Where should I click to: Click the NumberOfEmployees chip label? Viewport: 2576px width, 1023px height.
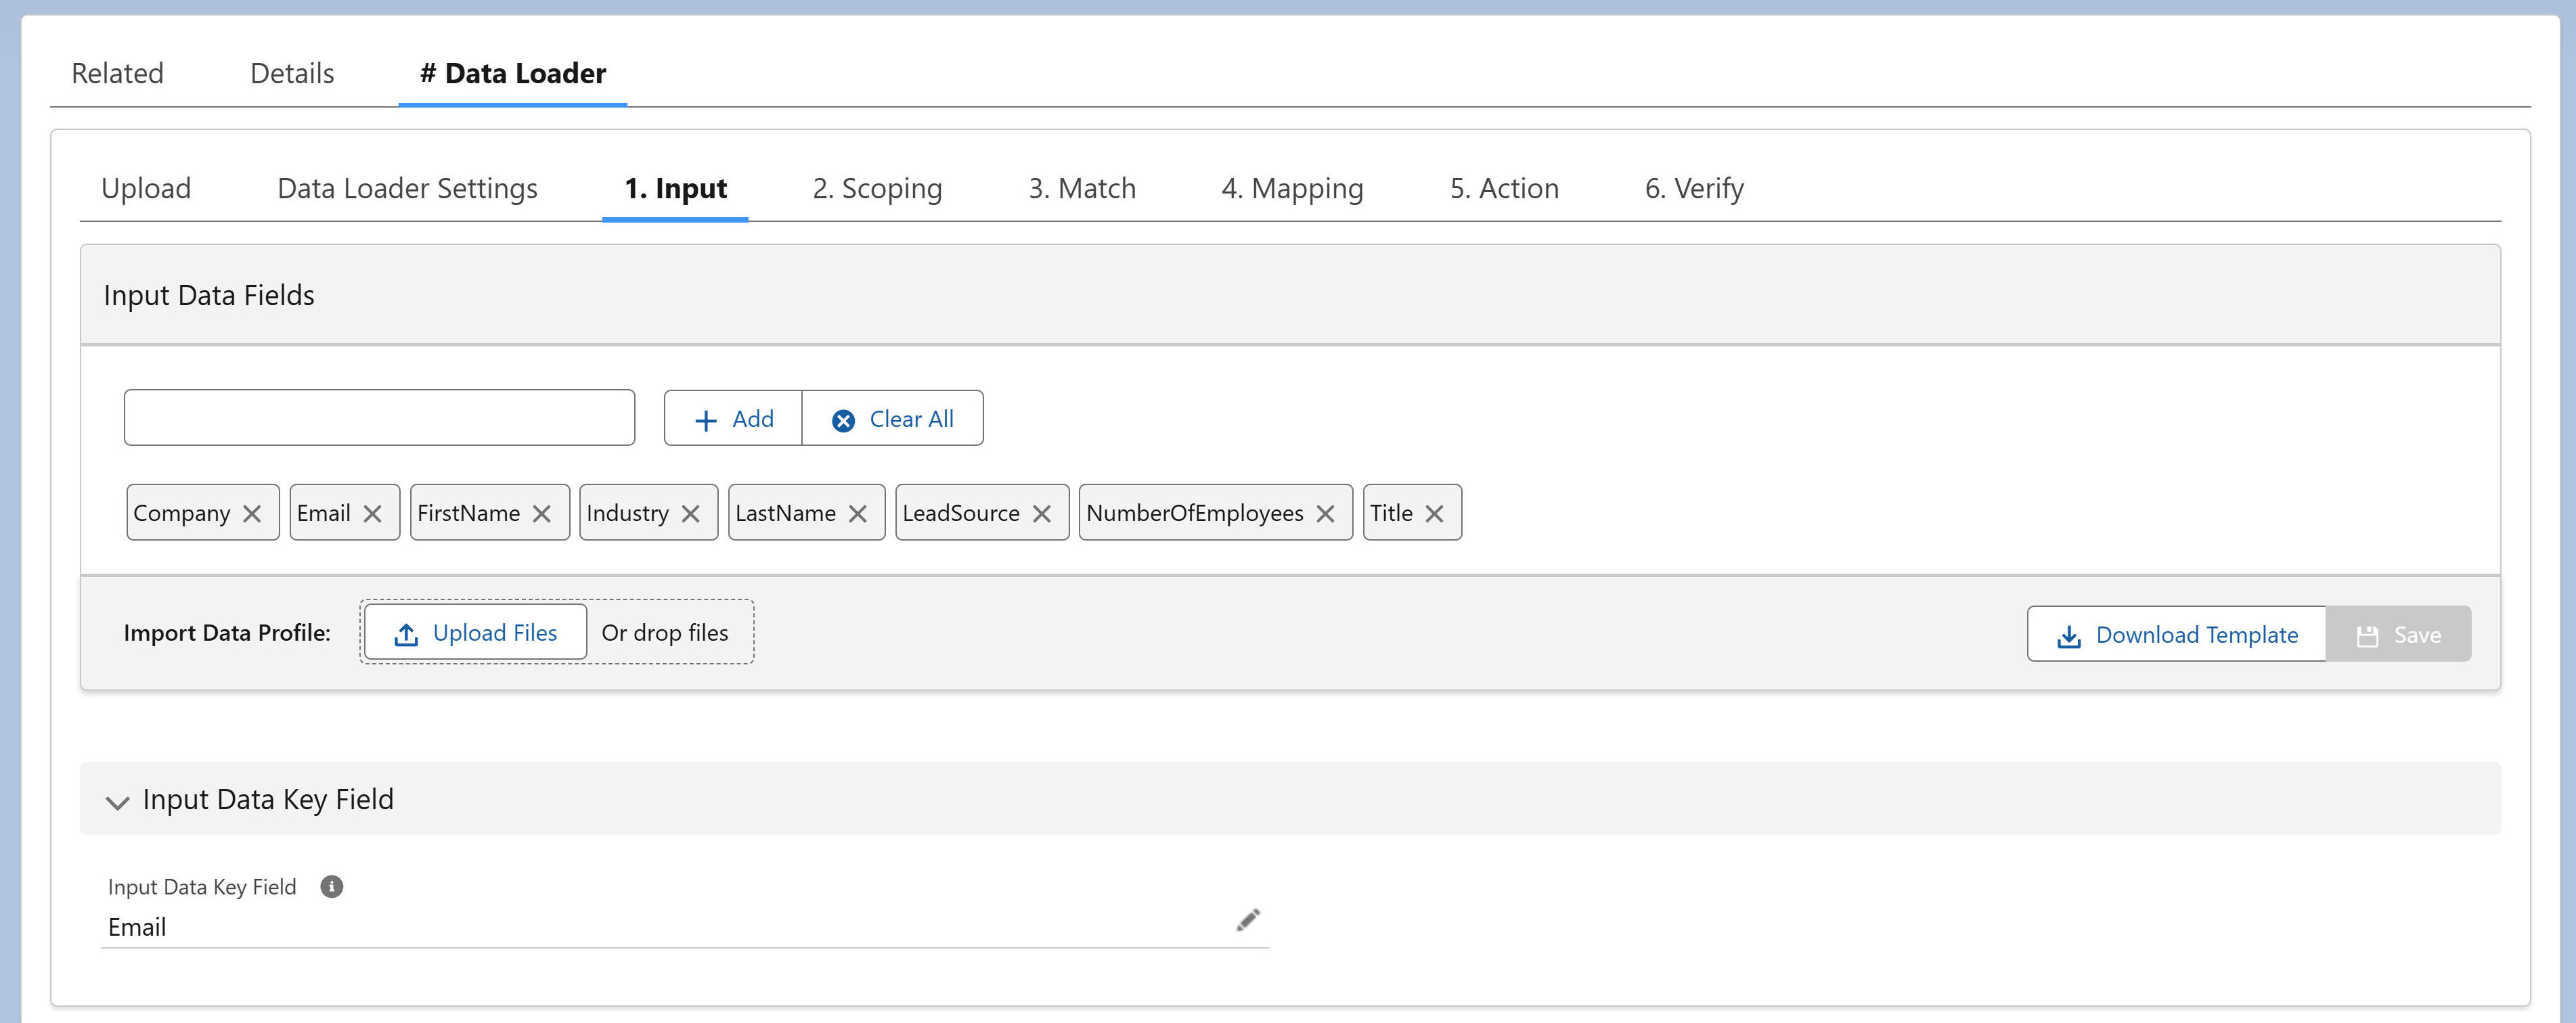(1195, 514)
